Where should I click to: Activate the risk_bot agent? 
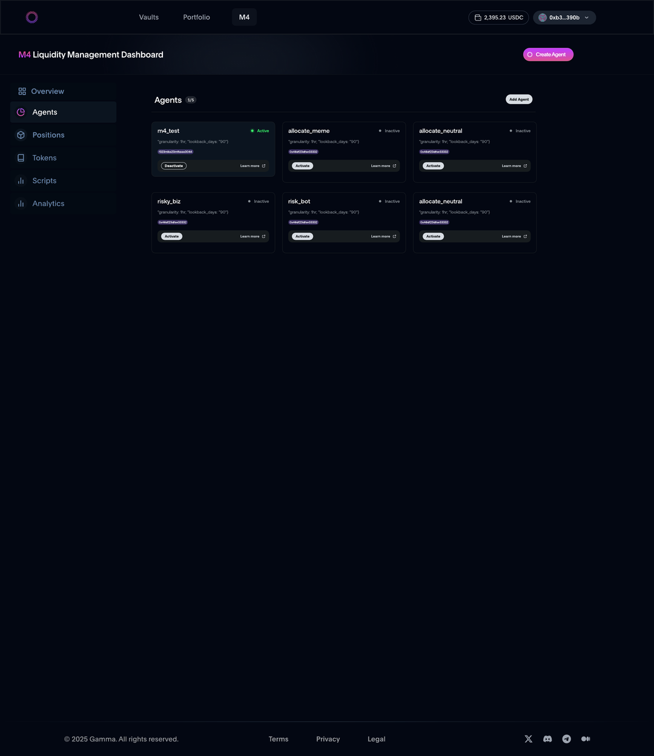point(302,236)
